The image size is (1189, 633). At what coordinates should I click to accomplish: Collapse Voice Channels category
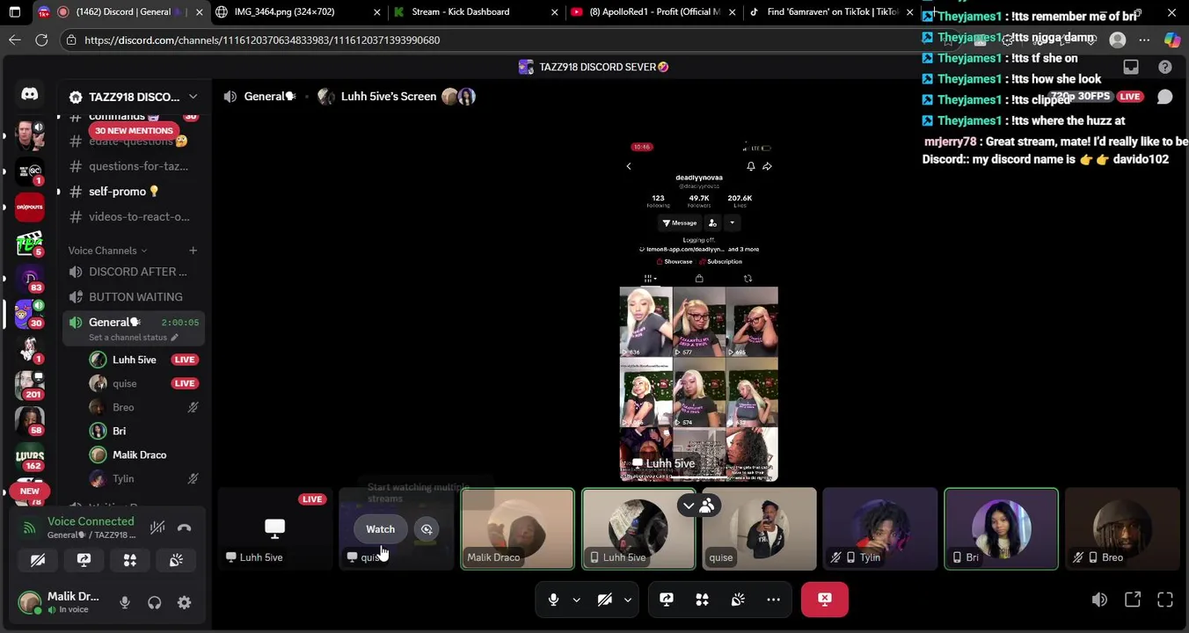(108, 251)
